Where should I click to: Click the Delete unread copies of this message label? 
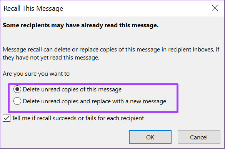point(72,89)
